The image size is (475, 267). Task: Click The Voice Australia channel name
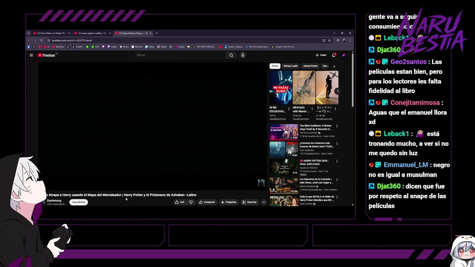308,133
